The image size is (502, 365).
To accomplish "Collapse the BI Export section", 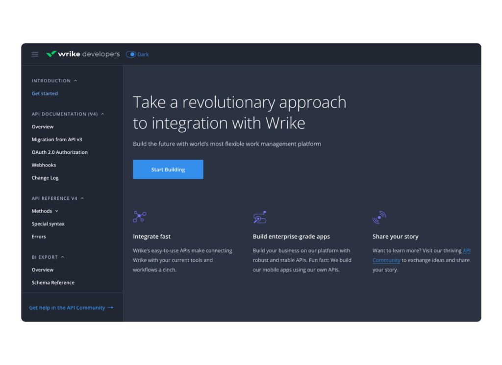I will (62, 257).
